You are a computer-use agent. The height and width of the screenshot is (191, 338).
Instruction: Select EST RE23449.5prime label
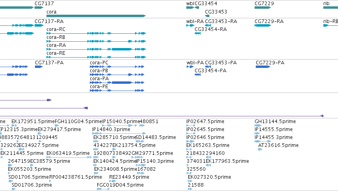coord(129,177)
